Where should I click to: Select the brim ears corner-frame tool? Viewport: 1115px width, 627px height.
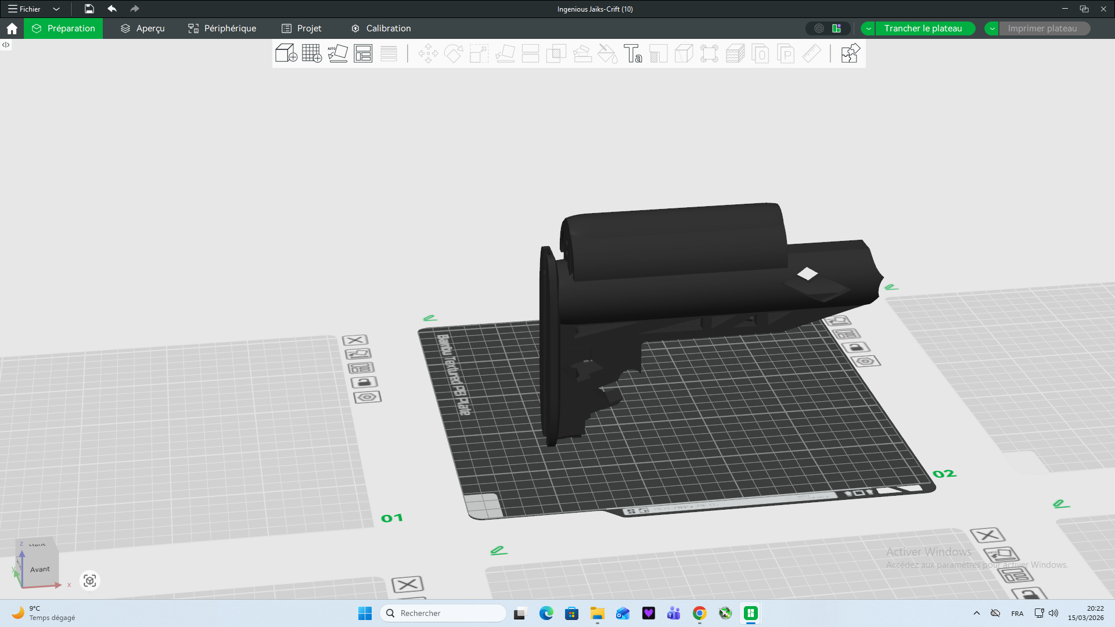pyautogui.click(x=710, y=53)
